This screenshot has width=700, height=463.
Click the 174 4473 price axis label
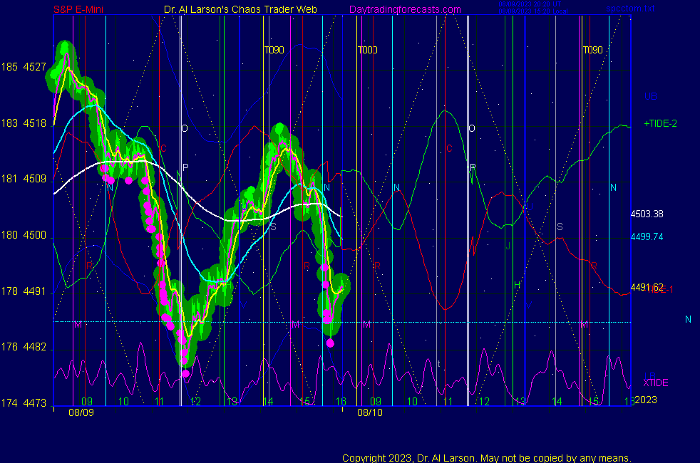[24, 404]
